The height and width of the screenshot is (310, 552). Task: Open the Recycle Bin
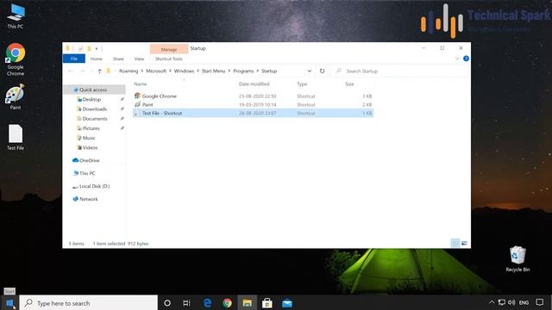tap(517, 259)
